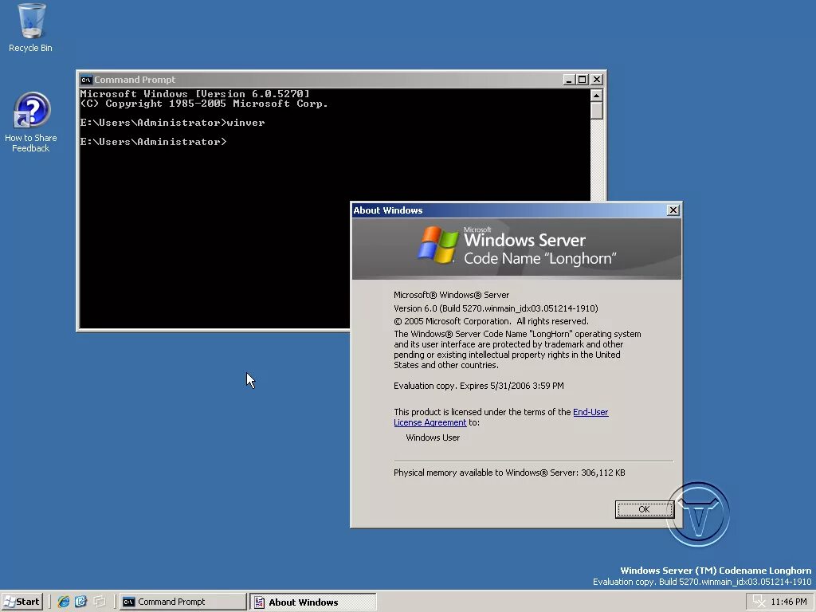Click the physical memory 306,112 KB text
The image size is (816, 612).
click(x=509, y=473)
